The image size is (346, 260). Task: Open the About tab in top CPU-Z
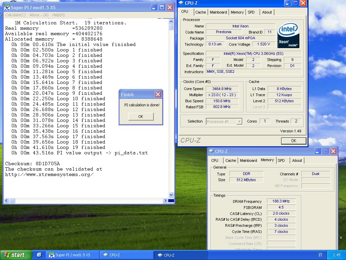(x=267, y=13)
